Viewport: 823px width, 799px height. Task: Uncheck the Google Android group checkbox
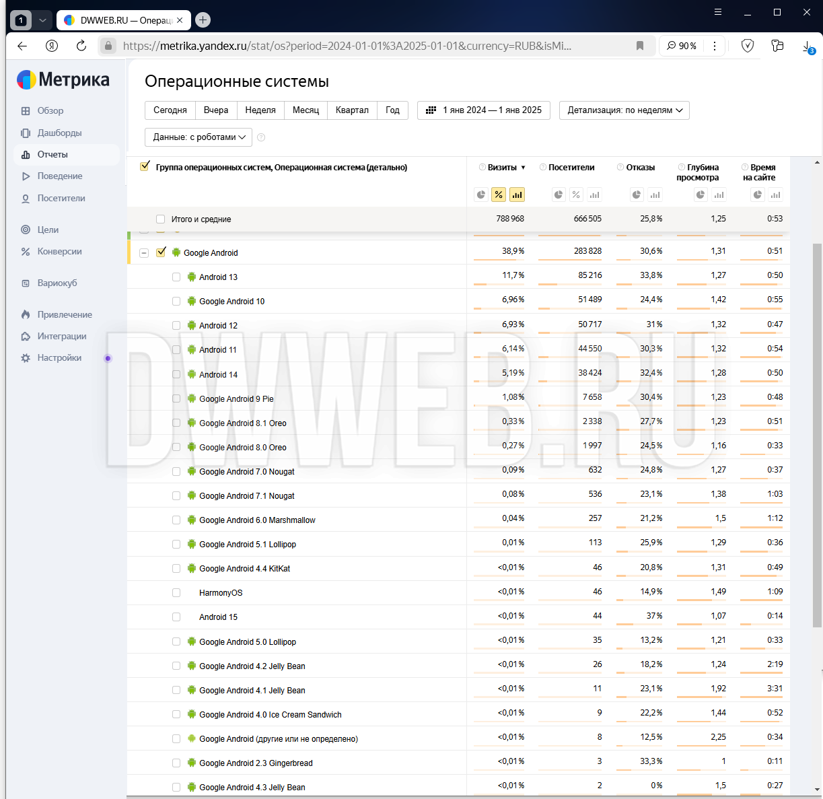[x=161, y=252]
